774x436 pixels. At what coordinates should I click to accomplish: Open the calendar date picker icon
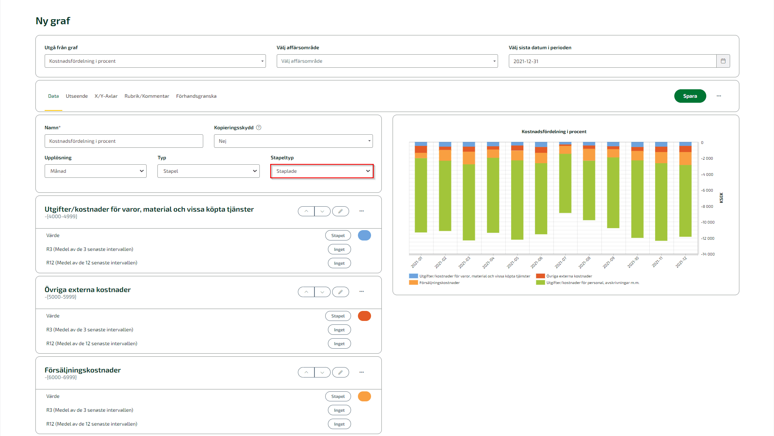pos(723,61)
